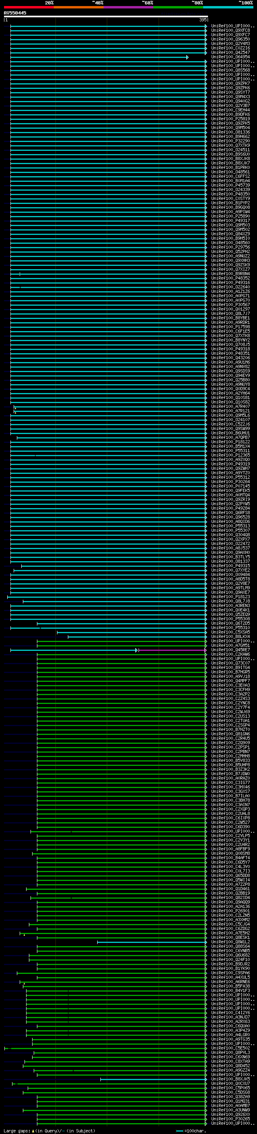Select the UniRef100_Q4MPF7 label
Screen dimensions: 257x1134
point(230,681)
